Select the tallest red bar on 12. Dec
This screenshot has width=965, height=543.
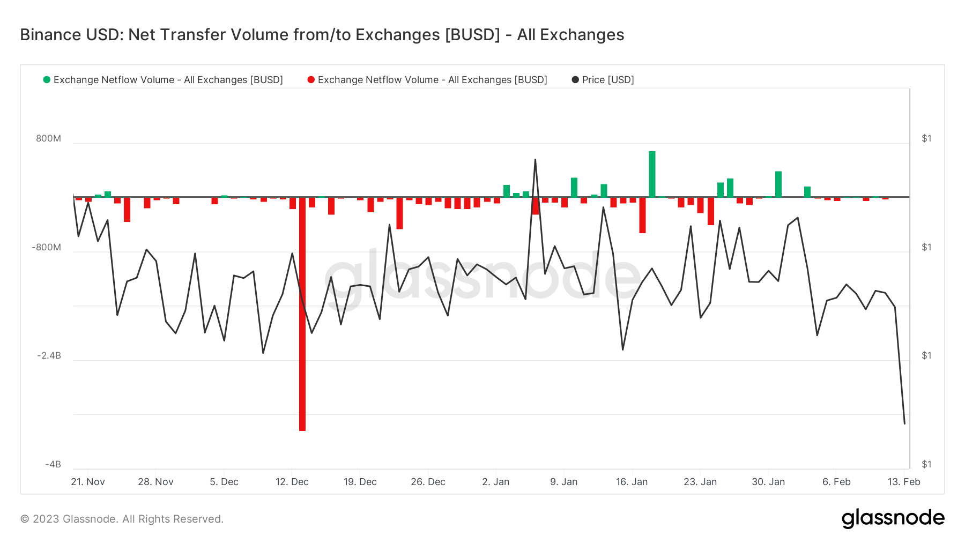point(302,322)
